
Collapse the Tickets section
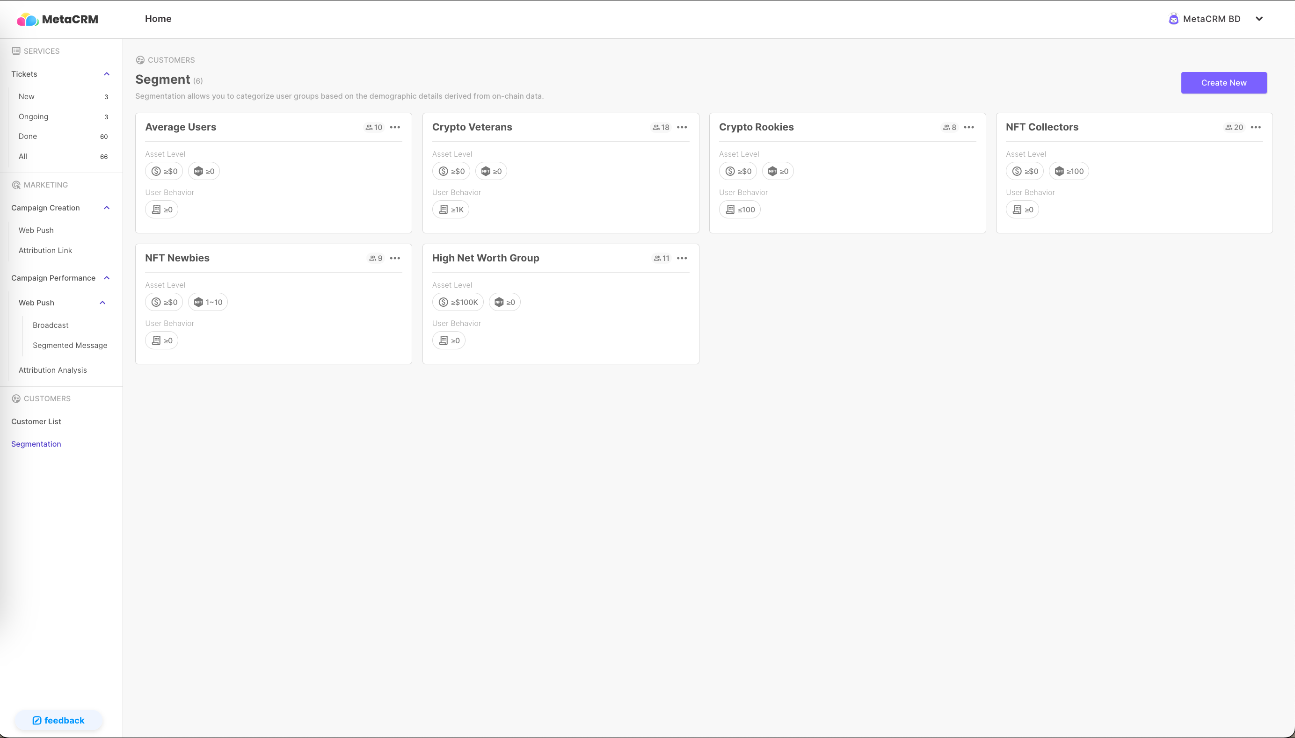[107, 74]
